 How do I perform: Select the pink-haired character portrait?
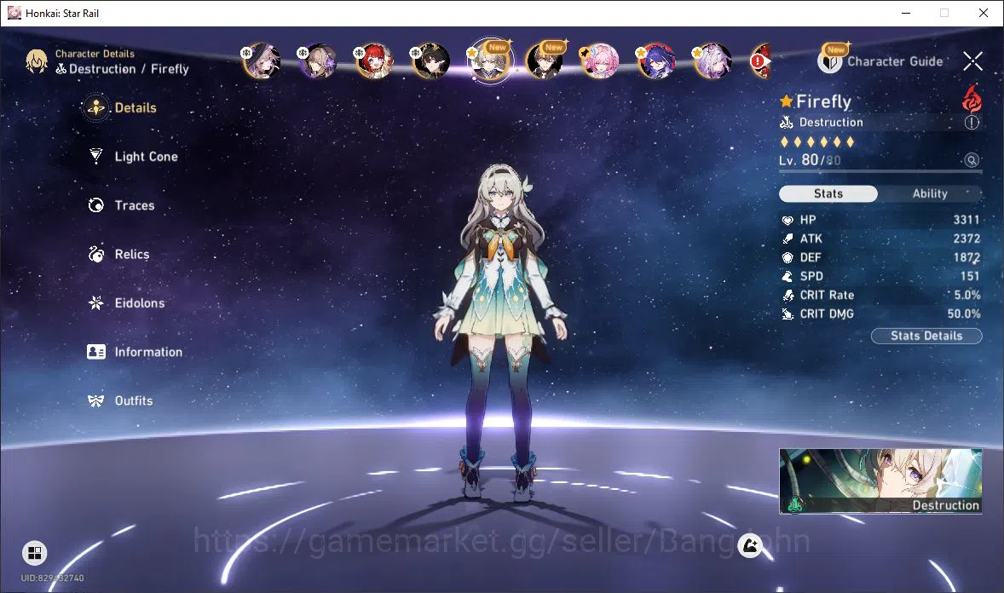tap(600, 61)
